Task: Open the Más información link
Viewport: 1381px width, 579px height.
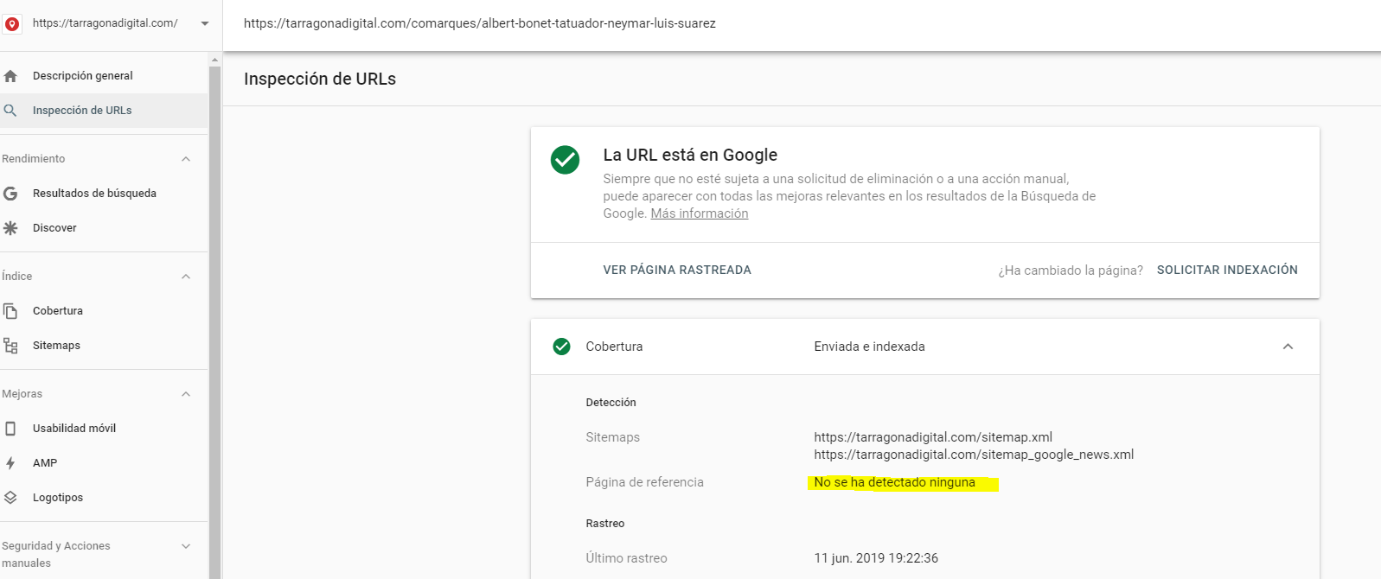Action: coord(700,213)
